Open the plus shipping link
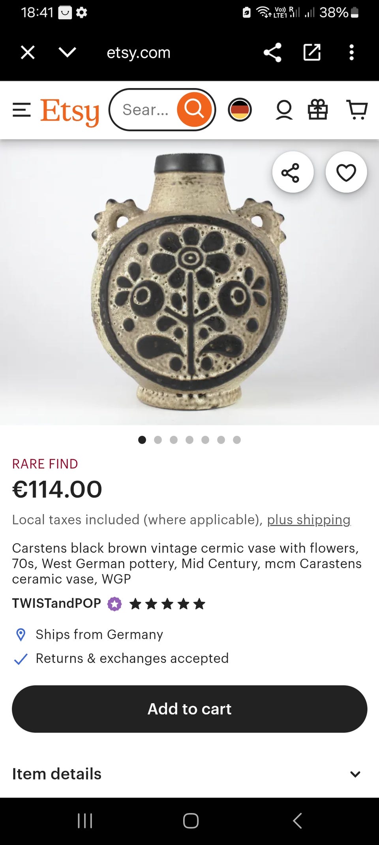The height and width of the screenshot is (845, 379). (309, 520)
